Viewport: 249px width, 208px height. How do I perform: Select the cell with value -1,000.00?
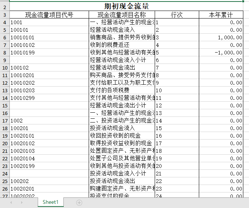[x=221, y=53]
